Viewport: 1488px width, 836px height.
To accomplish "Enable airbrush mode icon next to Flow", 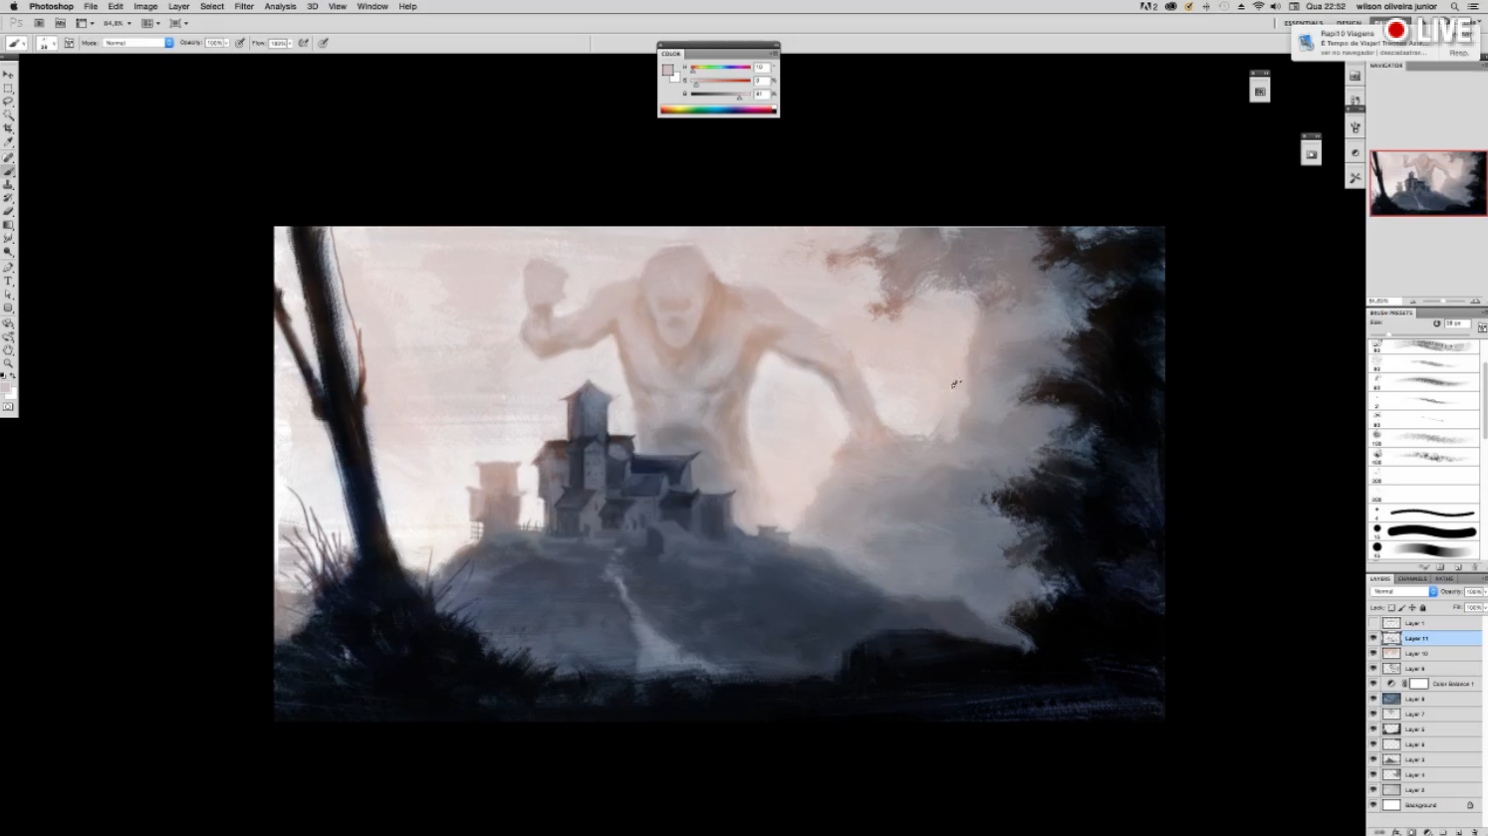I will [304, 43].
